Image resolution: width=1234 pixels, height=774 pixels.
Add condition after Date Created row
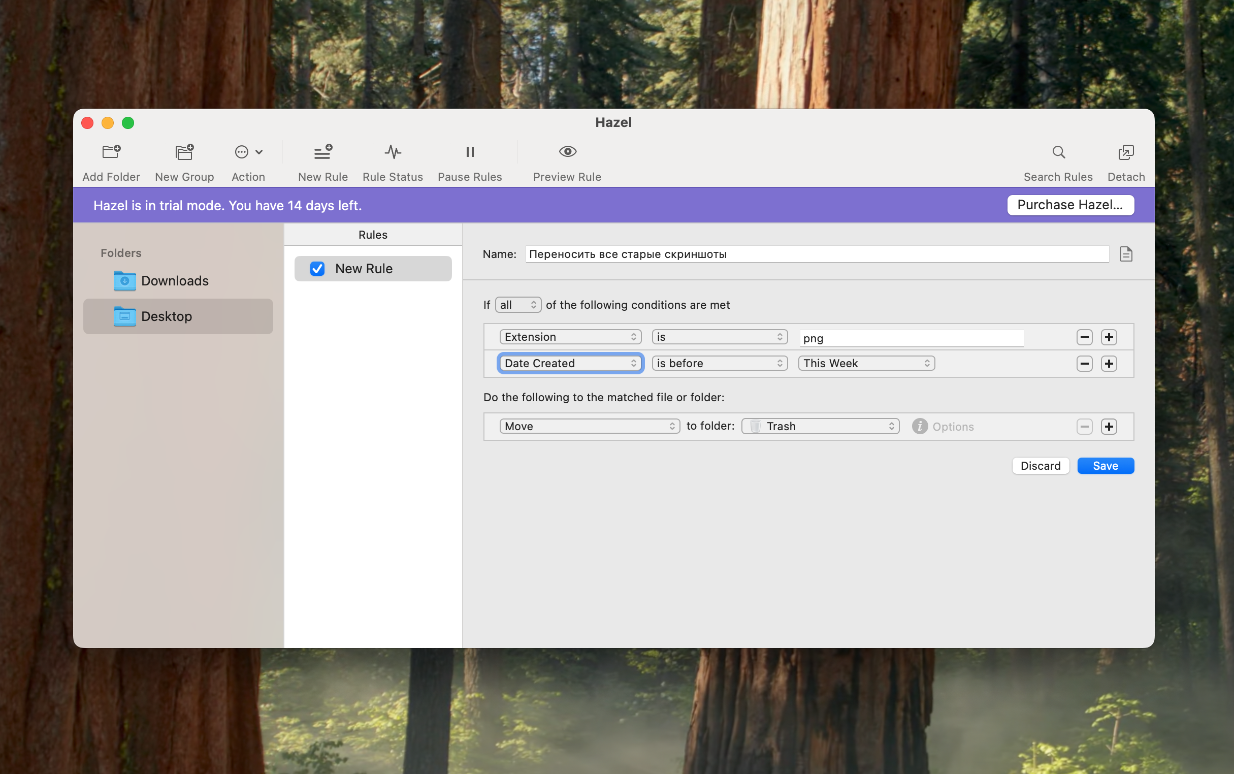point(1109,364)
